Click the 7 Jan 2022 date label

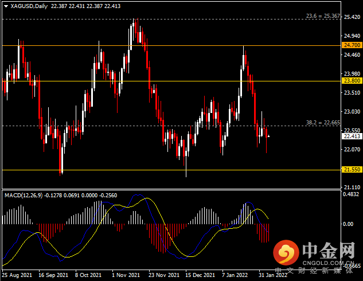click(235, 275)
